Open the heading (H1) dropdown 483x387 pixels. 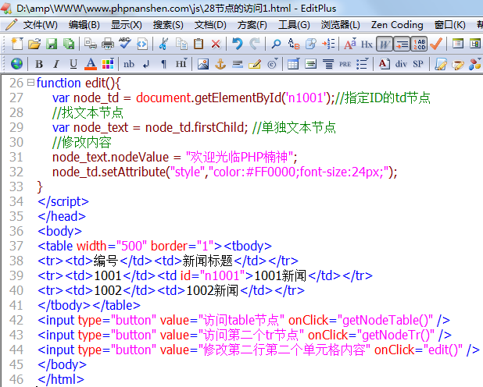(x=181, y=64)
